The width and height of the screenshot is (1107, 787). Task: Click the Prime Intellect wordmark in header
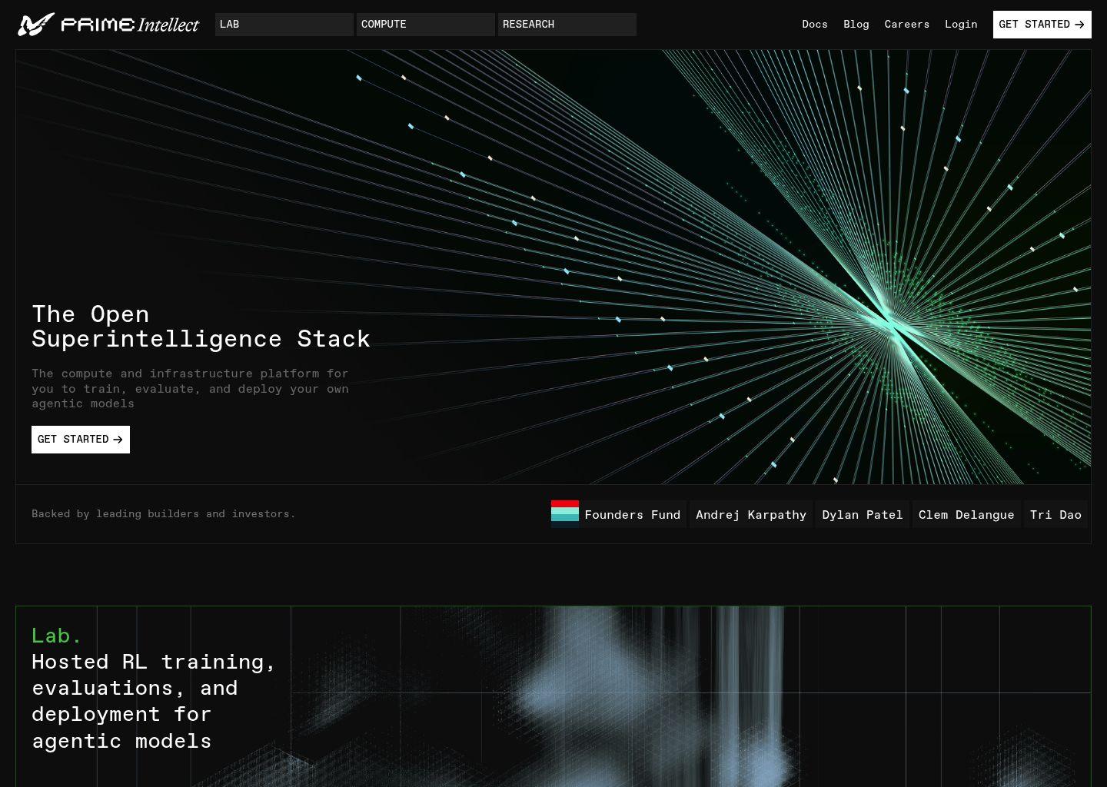point(129,25)
